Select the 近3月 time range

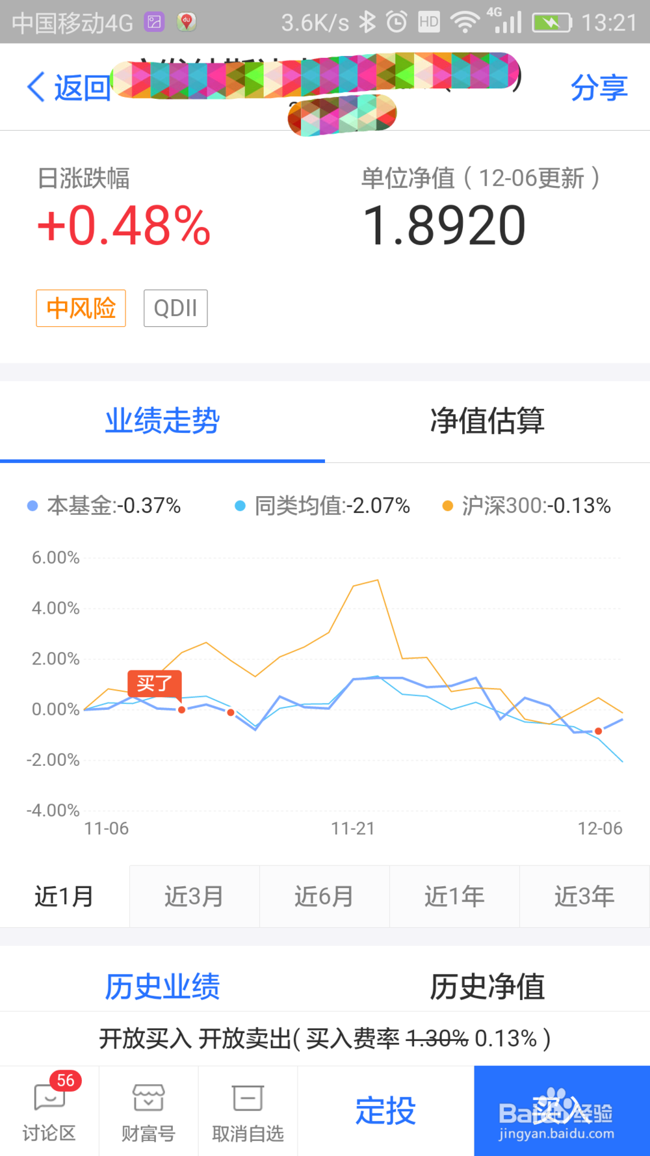[x=194, y=896]
